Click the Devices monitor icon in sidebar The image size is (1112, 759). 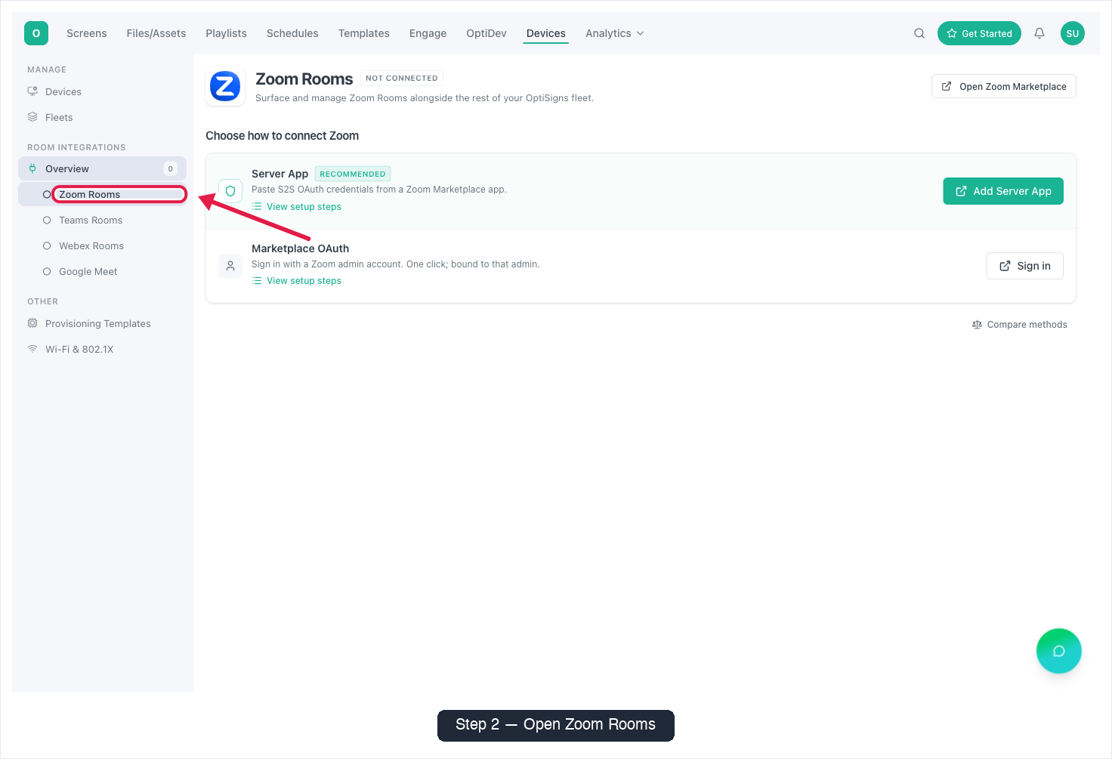pos(32,91)
